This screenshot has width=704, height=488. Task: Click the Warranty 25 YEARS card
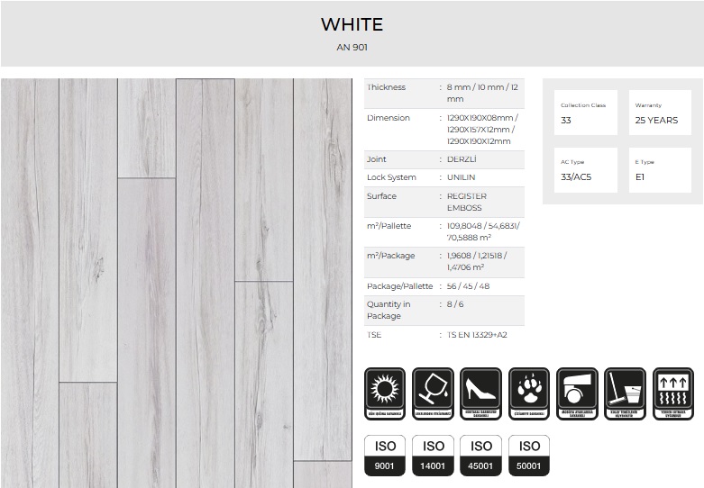click(x=660, y=113)
